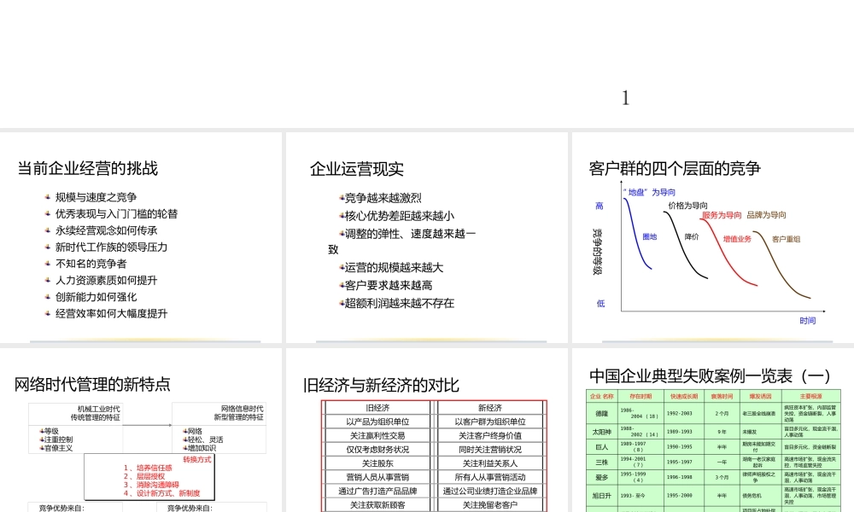
Task: Select the brown label 品牌为导向
Action: (x=766, y=215)
